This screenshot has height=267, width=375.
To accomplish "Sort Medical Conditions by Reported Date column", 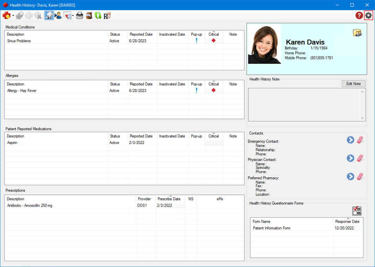I will 141,34.
